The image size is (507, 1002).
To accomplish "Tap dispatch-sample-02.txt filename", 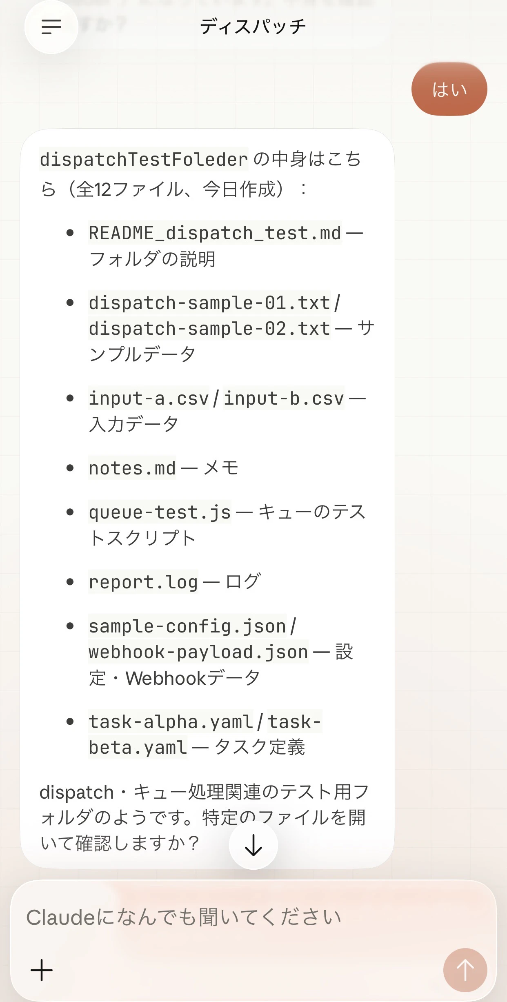I will pyautogui.click(x=209, y=329).
